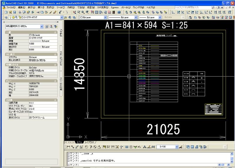Open the オブジェクト クラス vertical tab
The height and width of the screenshot is (168, 235).
coord(61,58)
